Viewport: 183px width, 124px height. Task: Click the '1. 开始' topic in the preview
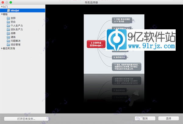tap(121, 20)
